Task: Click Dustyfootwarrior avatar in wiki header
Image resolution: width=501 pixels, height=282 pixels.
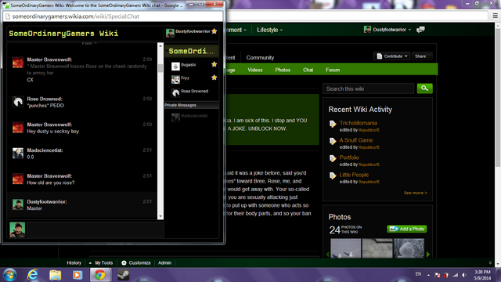Action: 367,30
